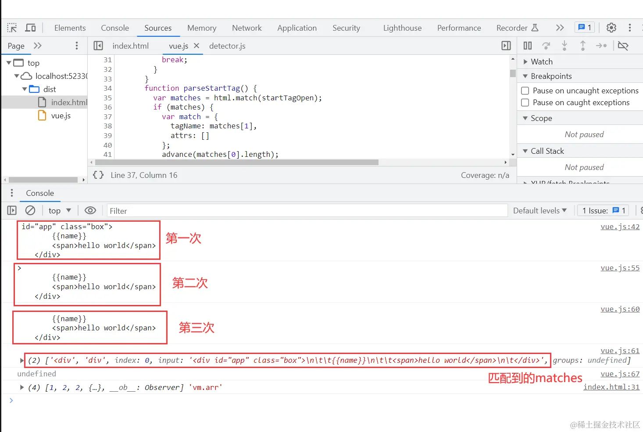Screen dimensions: 643x432
Task: Close the vue.js editor tab
Action: [x=196, y=46]
